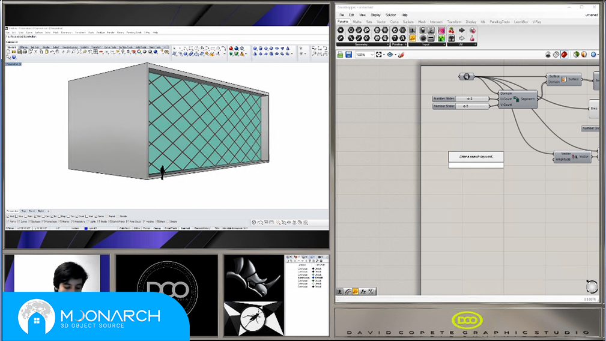Select the Text primitive A parameter icon
This screenshot has height=341, width=606.
403,38
